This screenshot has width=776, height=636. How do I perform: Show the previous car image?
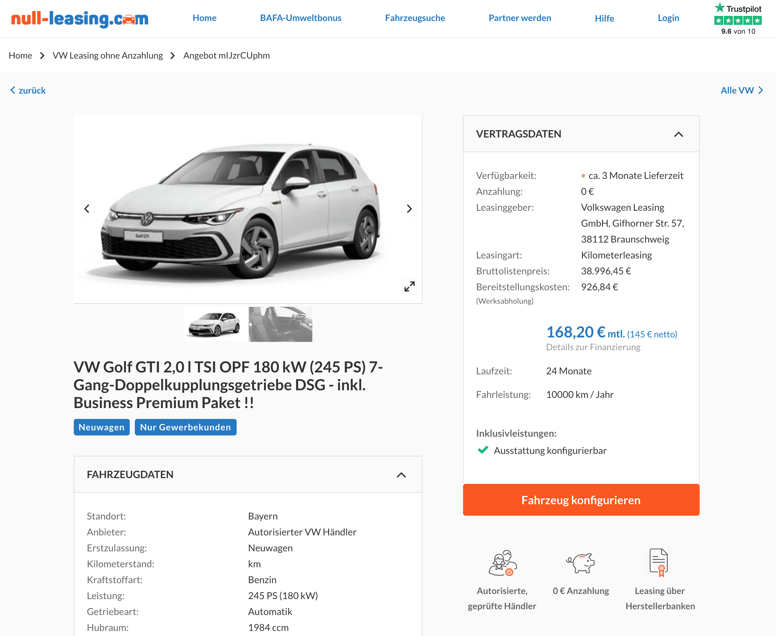[87, 209]
